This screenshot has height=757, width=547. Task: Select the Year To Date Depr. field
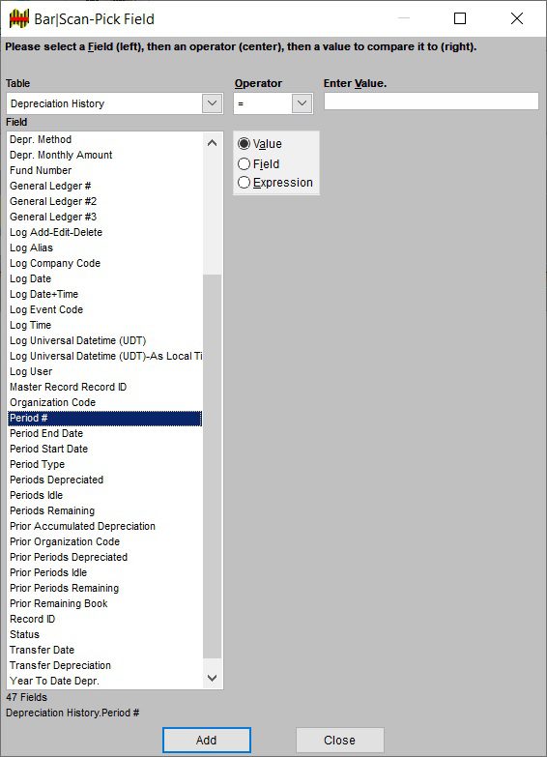tap(104, 681)
